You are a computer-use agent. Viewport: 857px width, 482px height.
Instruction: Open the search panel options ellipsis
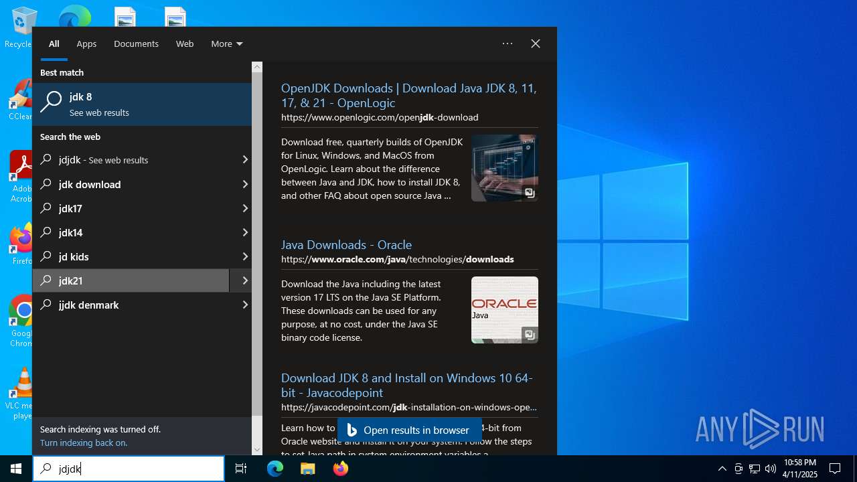[x=508, y=44]
